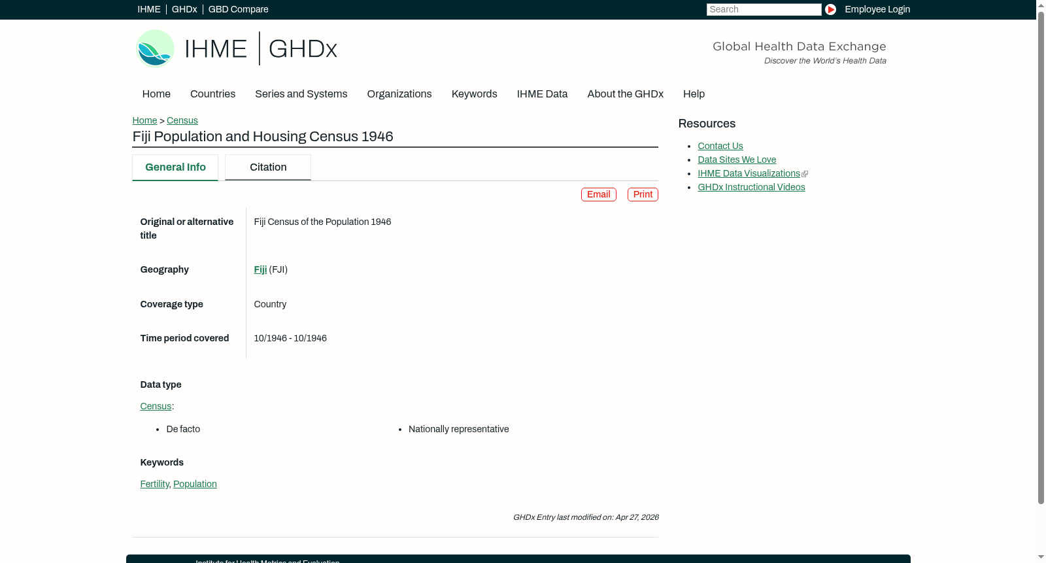Image resolution: width=1046 pixels, height=563 pixels.
Task: Open the Organizations menu
Action: point(399,94)
